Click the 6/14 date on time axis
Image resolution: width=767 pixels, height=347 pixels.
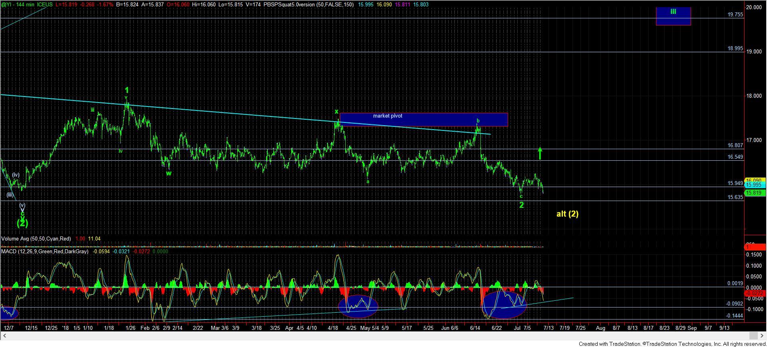pos(475,328)
